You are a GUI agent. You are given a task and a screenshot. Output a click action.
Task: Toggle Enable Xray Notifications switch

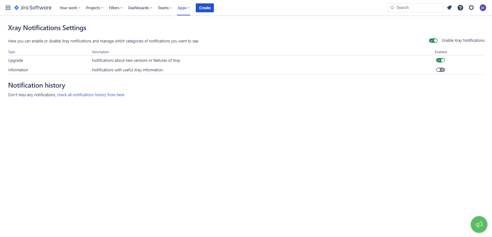[433, 41]
